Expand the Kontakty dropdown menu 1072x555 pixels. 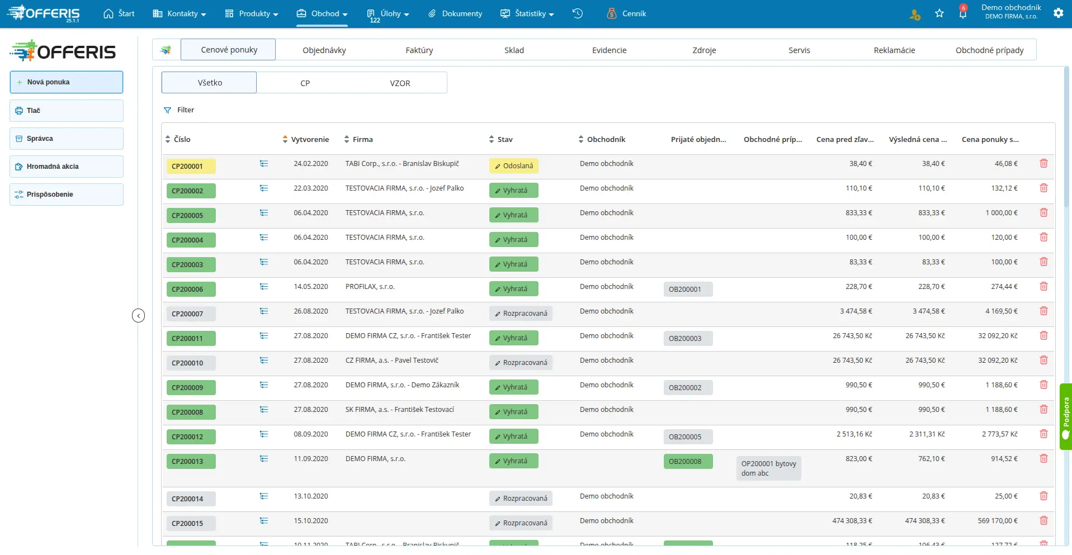tap(180, 13)
